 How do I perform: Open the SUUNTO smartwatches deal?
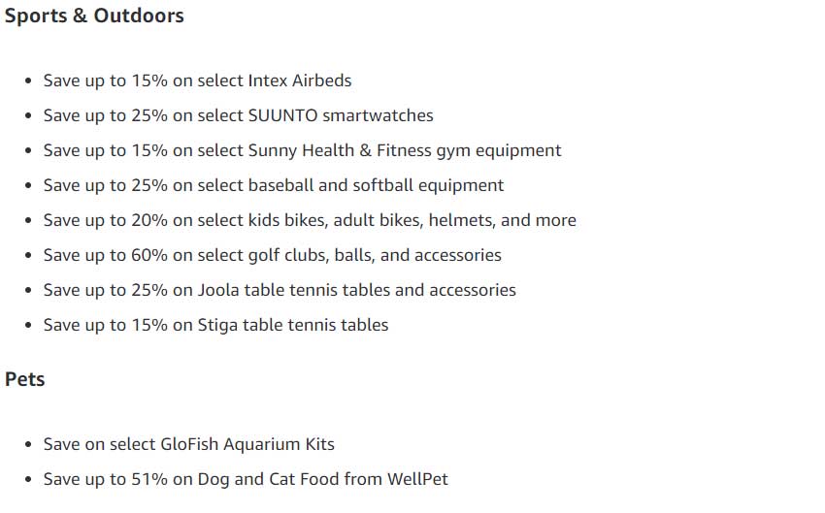(239, 115)
